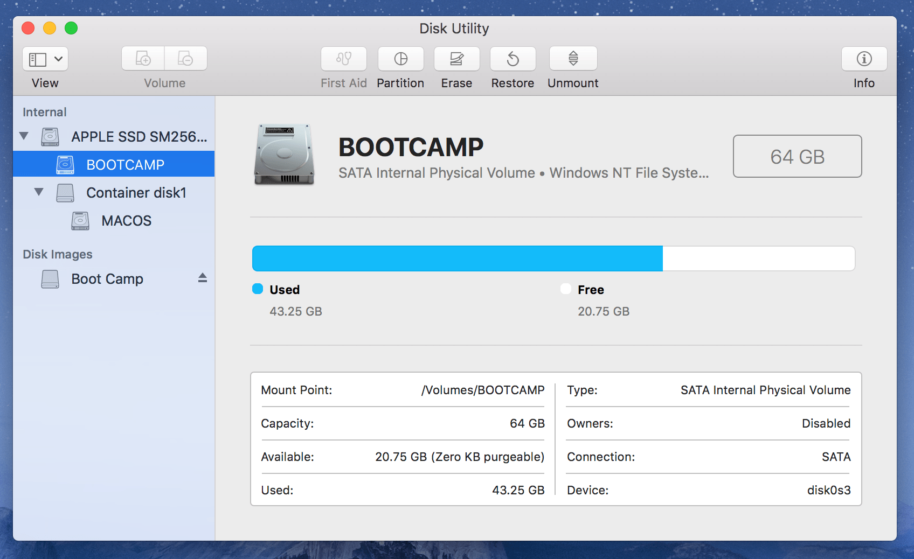
Task: Click the Erase disk icon
Action: click(x=457, y=59)
